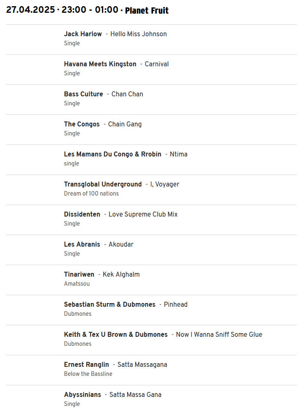Open Havana Meets Kingston Carnival entry
Screen dimensions: 305x415
coord(151,70)
